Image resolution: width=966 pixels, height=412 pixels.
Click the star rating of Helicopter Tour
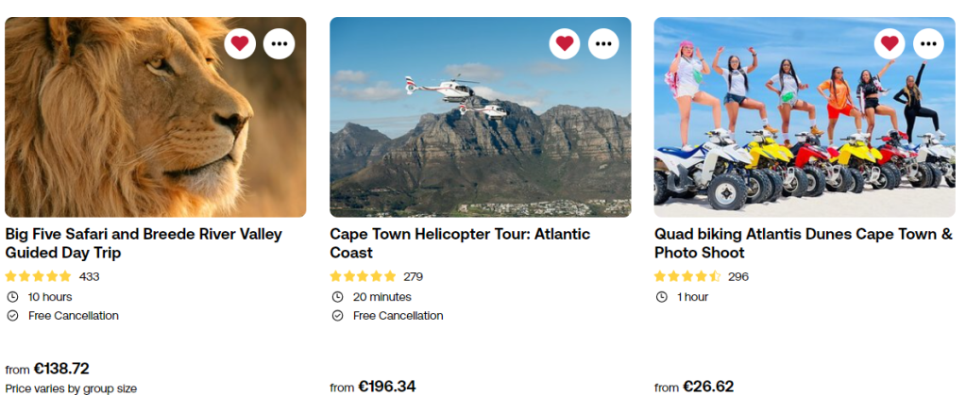364,277
